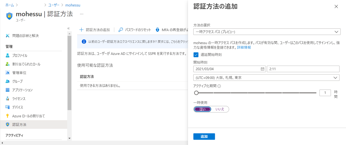Click the sidebar scroll down arrow

[x=69, y=138]
